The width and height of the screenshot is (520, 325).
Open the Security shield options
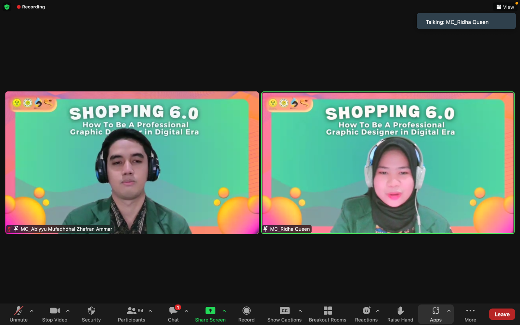point(91,314)
